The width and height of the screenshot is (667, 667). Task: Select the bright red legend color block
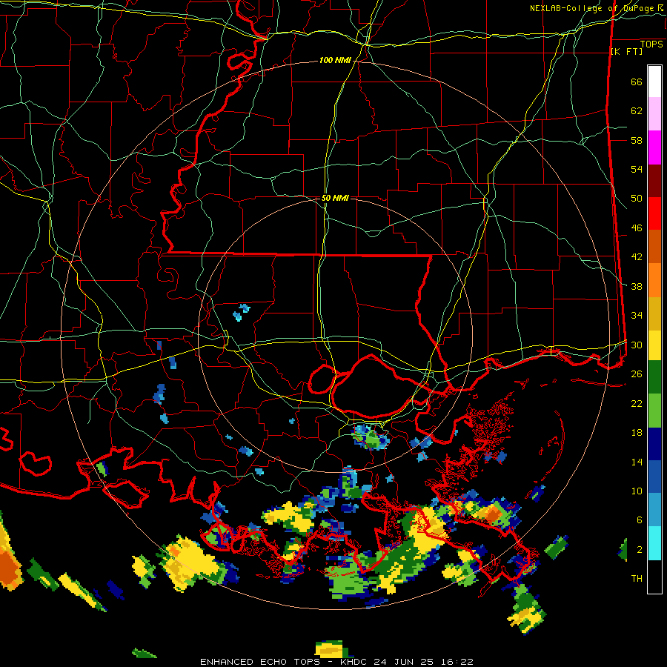pyautogui.click(x=654, y=214)
